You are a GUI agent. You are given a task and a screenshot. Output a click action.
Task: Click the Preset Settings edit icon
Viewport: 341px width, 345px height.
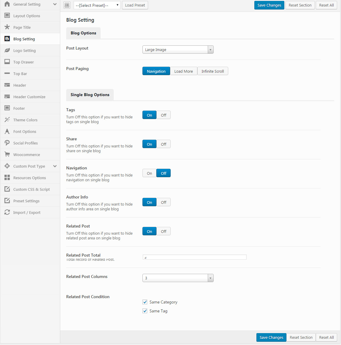tap(7, 201)
